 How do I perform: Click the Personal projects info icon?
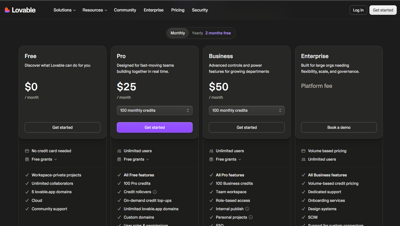[x=251, y=217]
